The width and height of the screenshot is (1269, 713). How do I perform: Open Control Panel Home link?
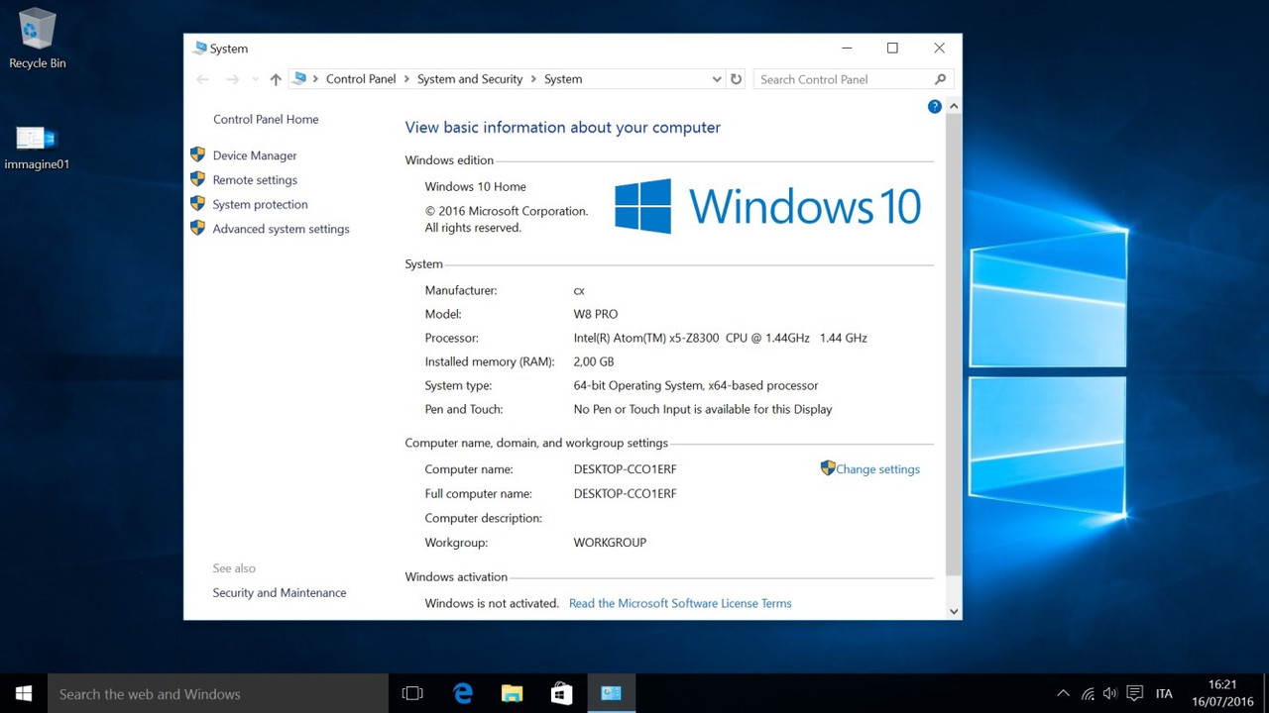click(x=266, y=119)
